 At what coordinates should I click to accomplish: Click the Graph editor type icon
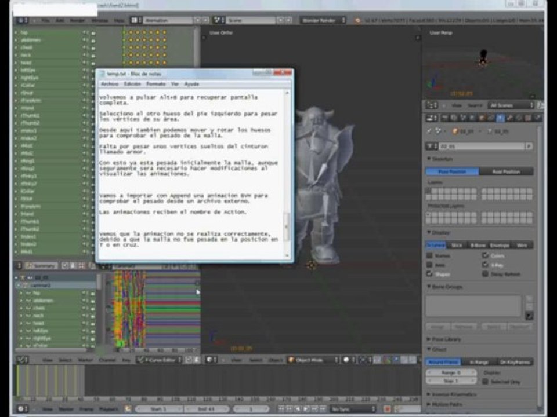(23, 360)
